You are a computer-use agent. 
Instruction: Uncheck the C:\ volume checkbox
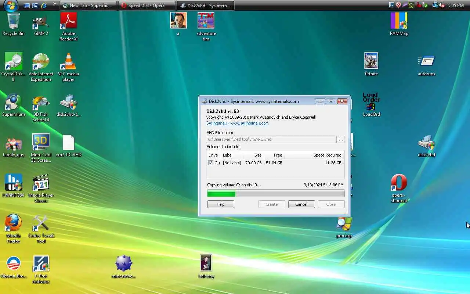[x=210, y=163]
